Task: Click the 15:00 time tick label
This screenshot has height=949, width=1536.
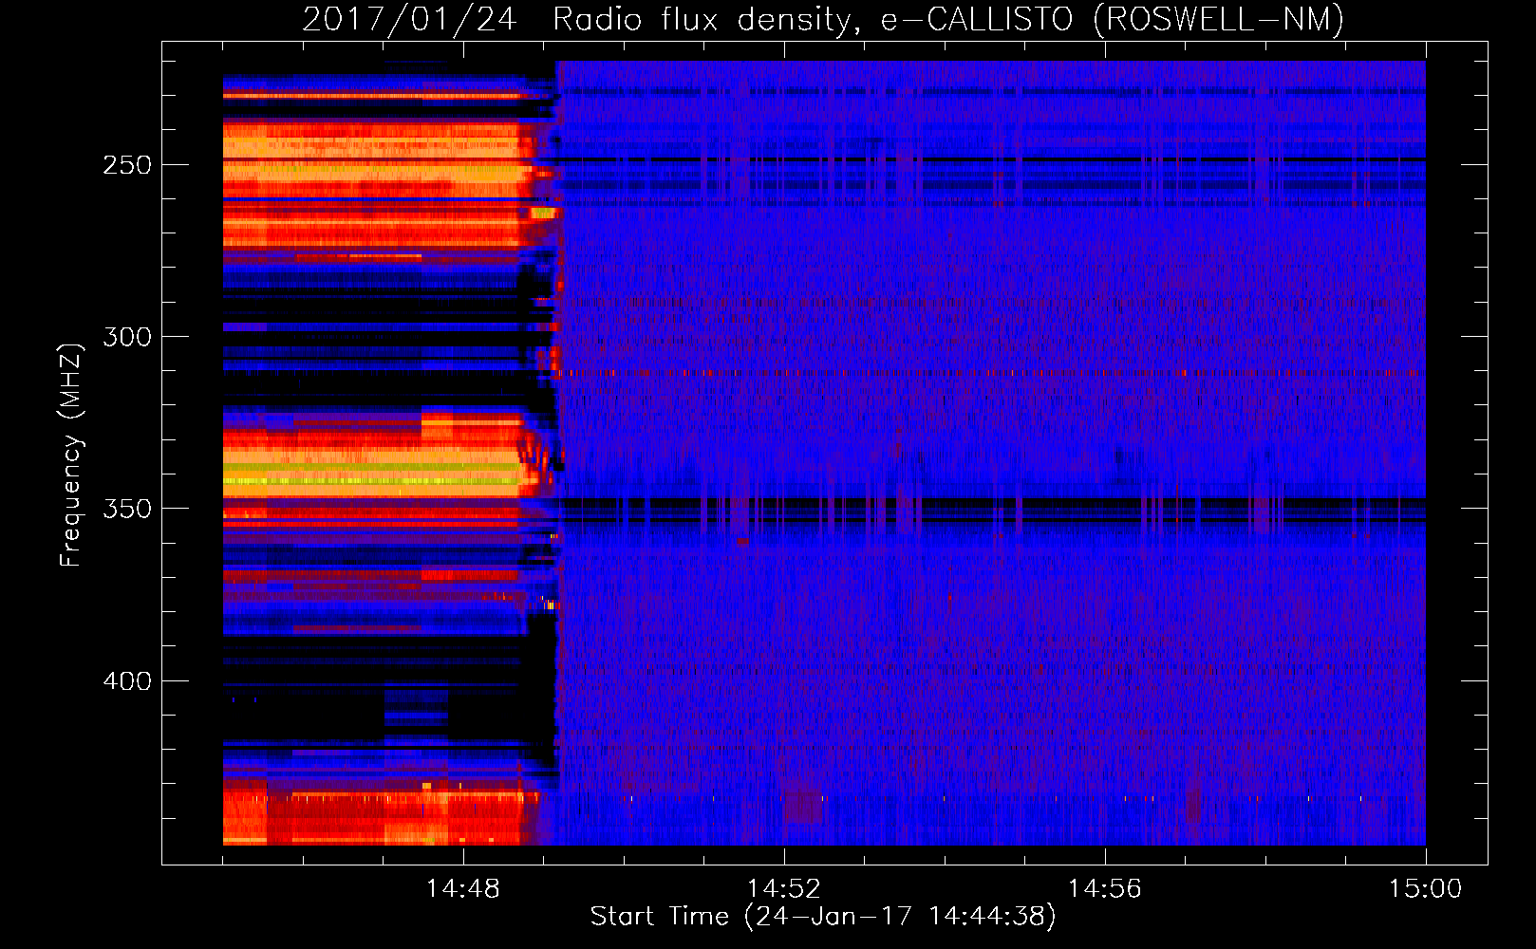Action: [1426, 889]
